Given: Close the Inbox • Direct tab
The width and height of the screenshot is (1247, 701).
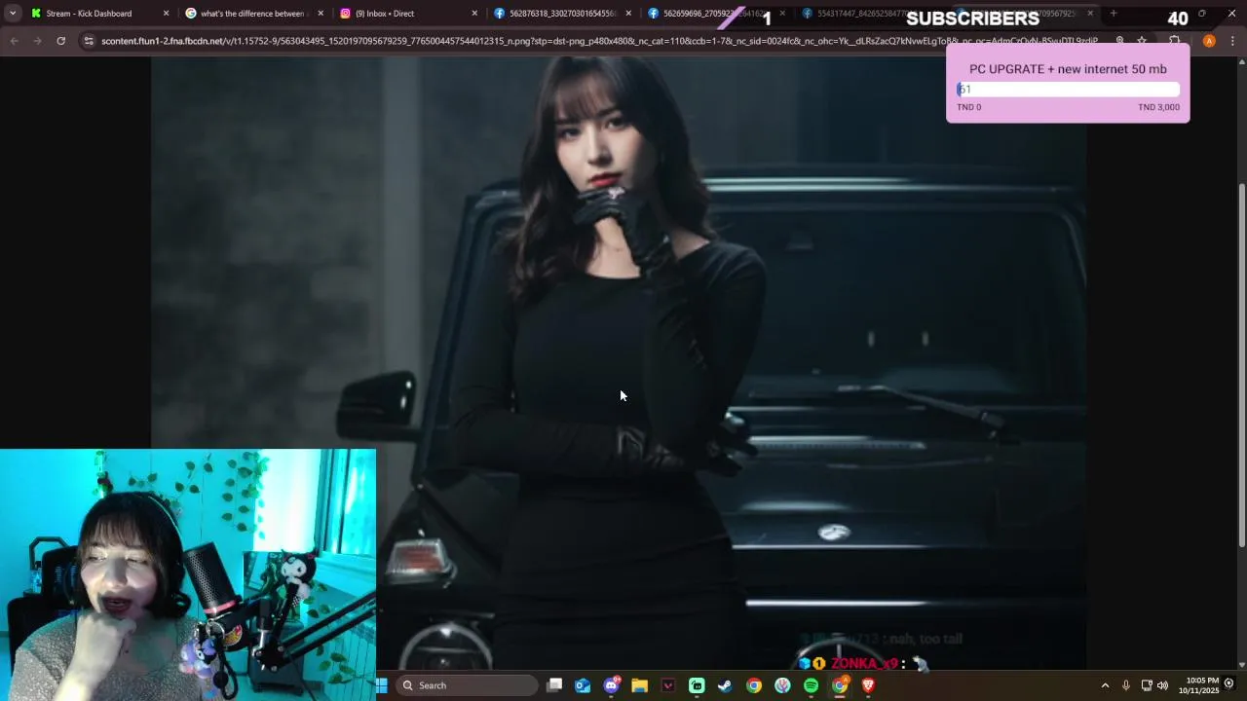Looking at the screenshot, I should [474, 14].
